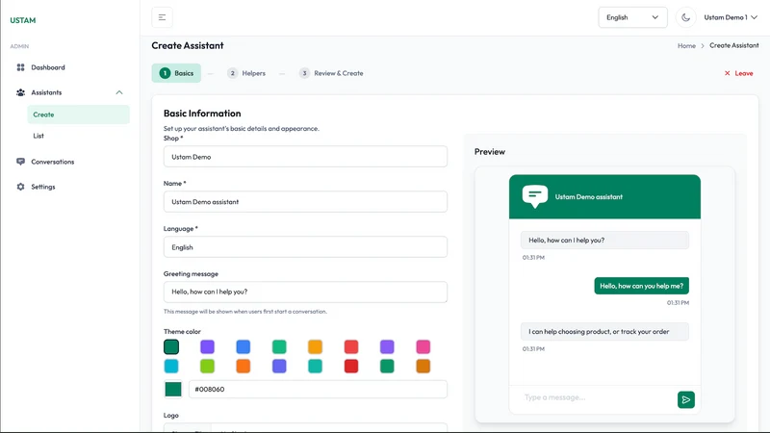Select the light red swatch in first row
The height and width of the screenshot is (433, 770).
351,347
